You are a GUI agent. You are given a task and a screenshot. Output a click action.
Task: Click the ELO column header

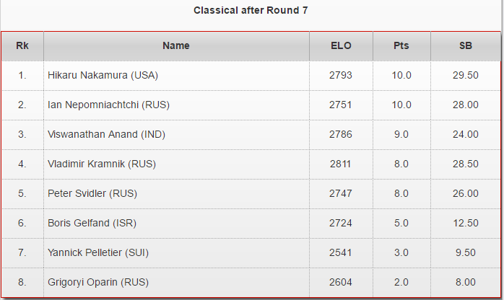(x=341, y=46)
